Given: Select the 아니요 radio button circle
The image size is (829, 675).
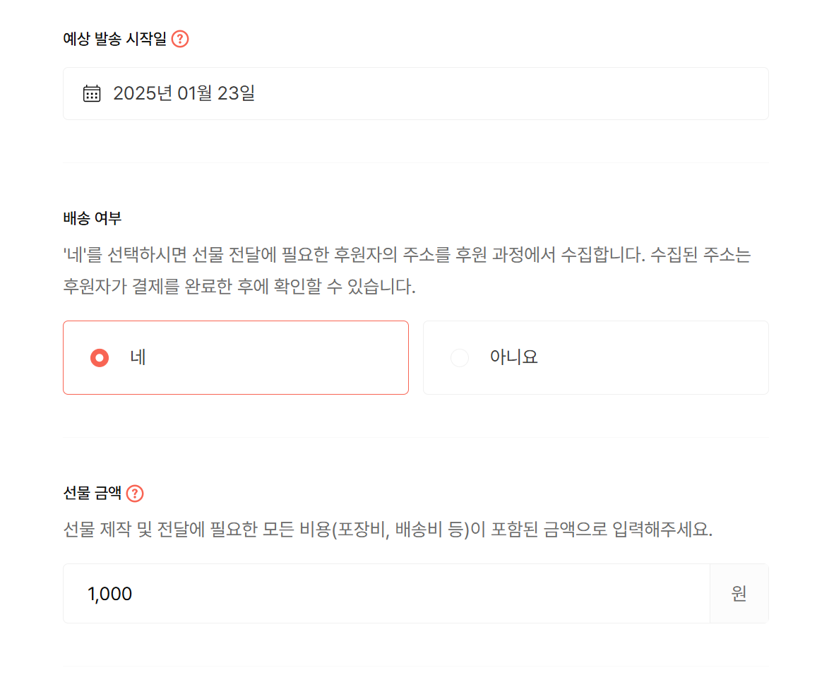Looking at the screenshot, I should coord(460,358).
